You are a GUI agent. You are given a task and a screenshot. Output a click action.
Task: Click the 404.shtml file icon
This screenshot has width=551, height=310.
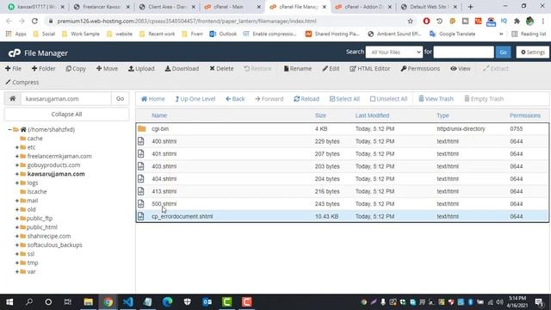[x=141, y=179]
